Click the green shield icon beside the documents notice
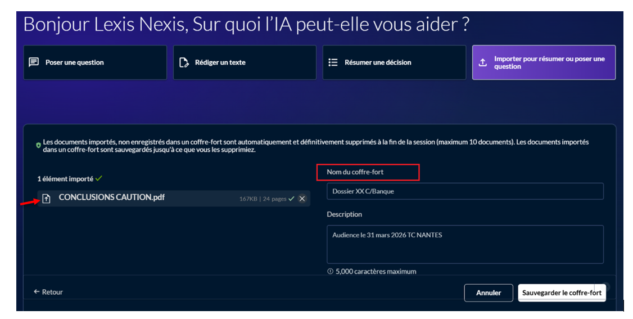Image resolution: width=633 pixels, height=319 pixels. pyautogui.click(x=38, y=145)
